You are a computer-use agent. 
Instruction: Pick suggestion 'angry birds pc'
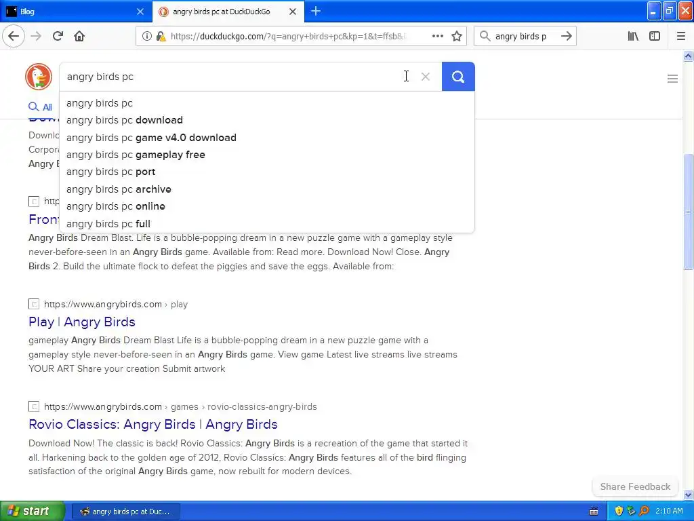pos(267,103)
